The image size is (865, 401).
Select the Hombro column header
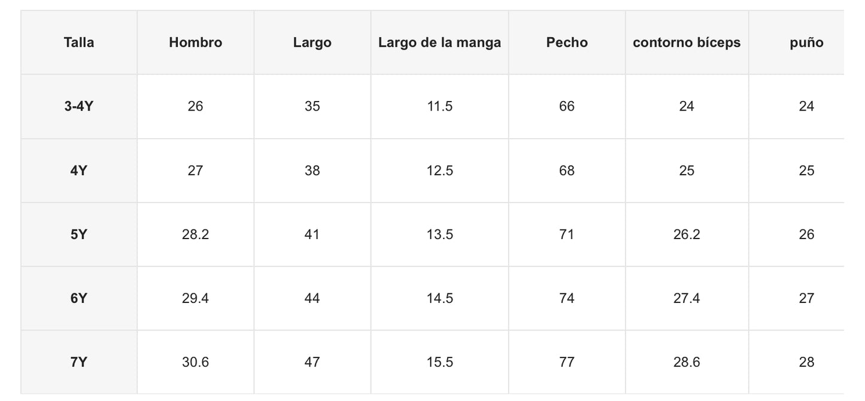(195, 42)
